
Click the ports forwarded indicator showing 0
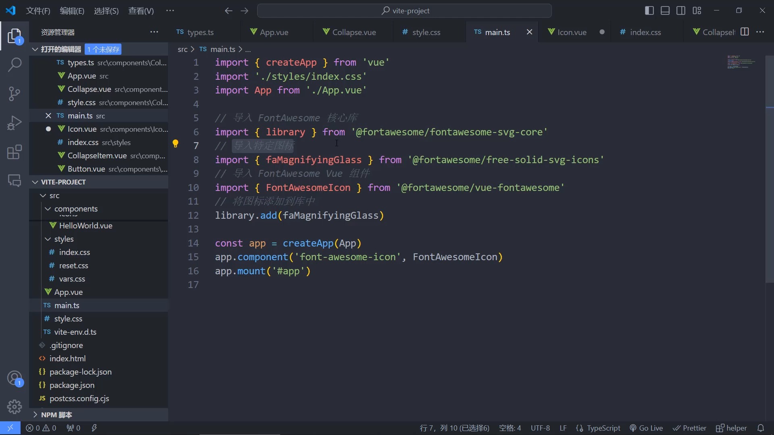tap(73, 428)
